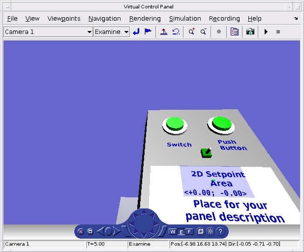Open the Block parameters icon
The width and height of the screenshot is (304, 252).
pos(235,31)
